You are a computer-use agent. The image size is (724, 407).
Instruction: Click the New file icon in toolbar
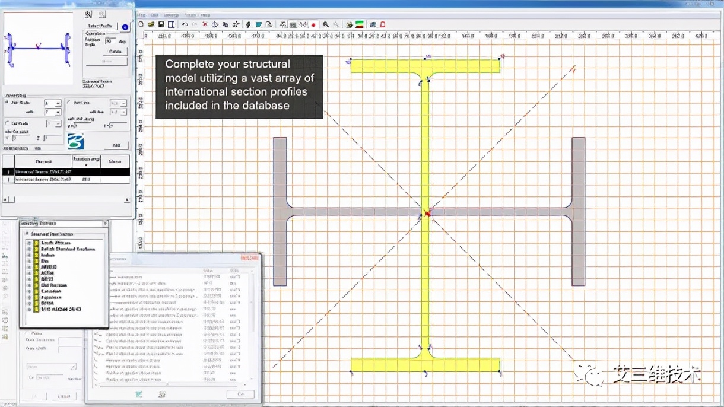(x=141, y=24)
